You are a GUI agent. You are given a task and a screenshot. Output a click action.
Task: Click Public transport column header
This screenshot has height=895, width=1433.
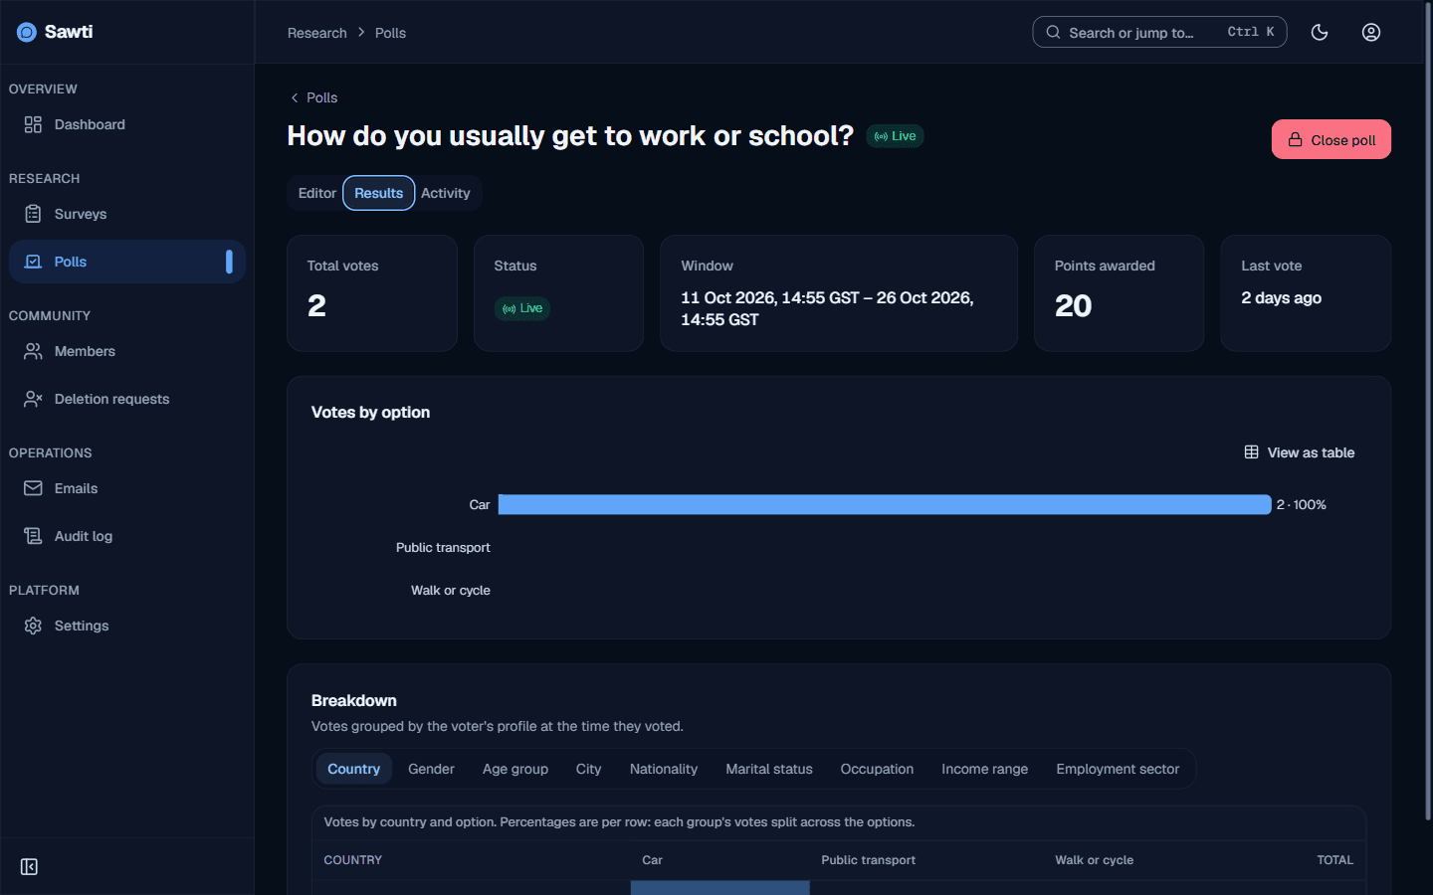click(x=869, y=860)
